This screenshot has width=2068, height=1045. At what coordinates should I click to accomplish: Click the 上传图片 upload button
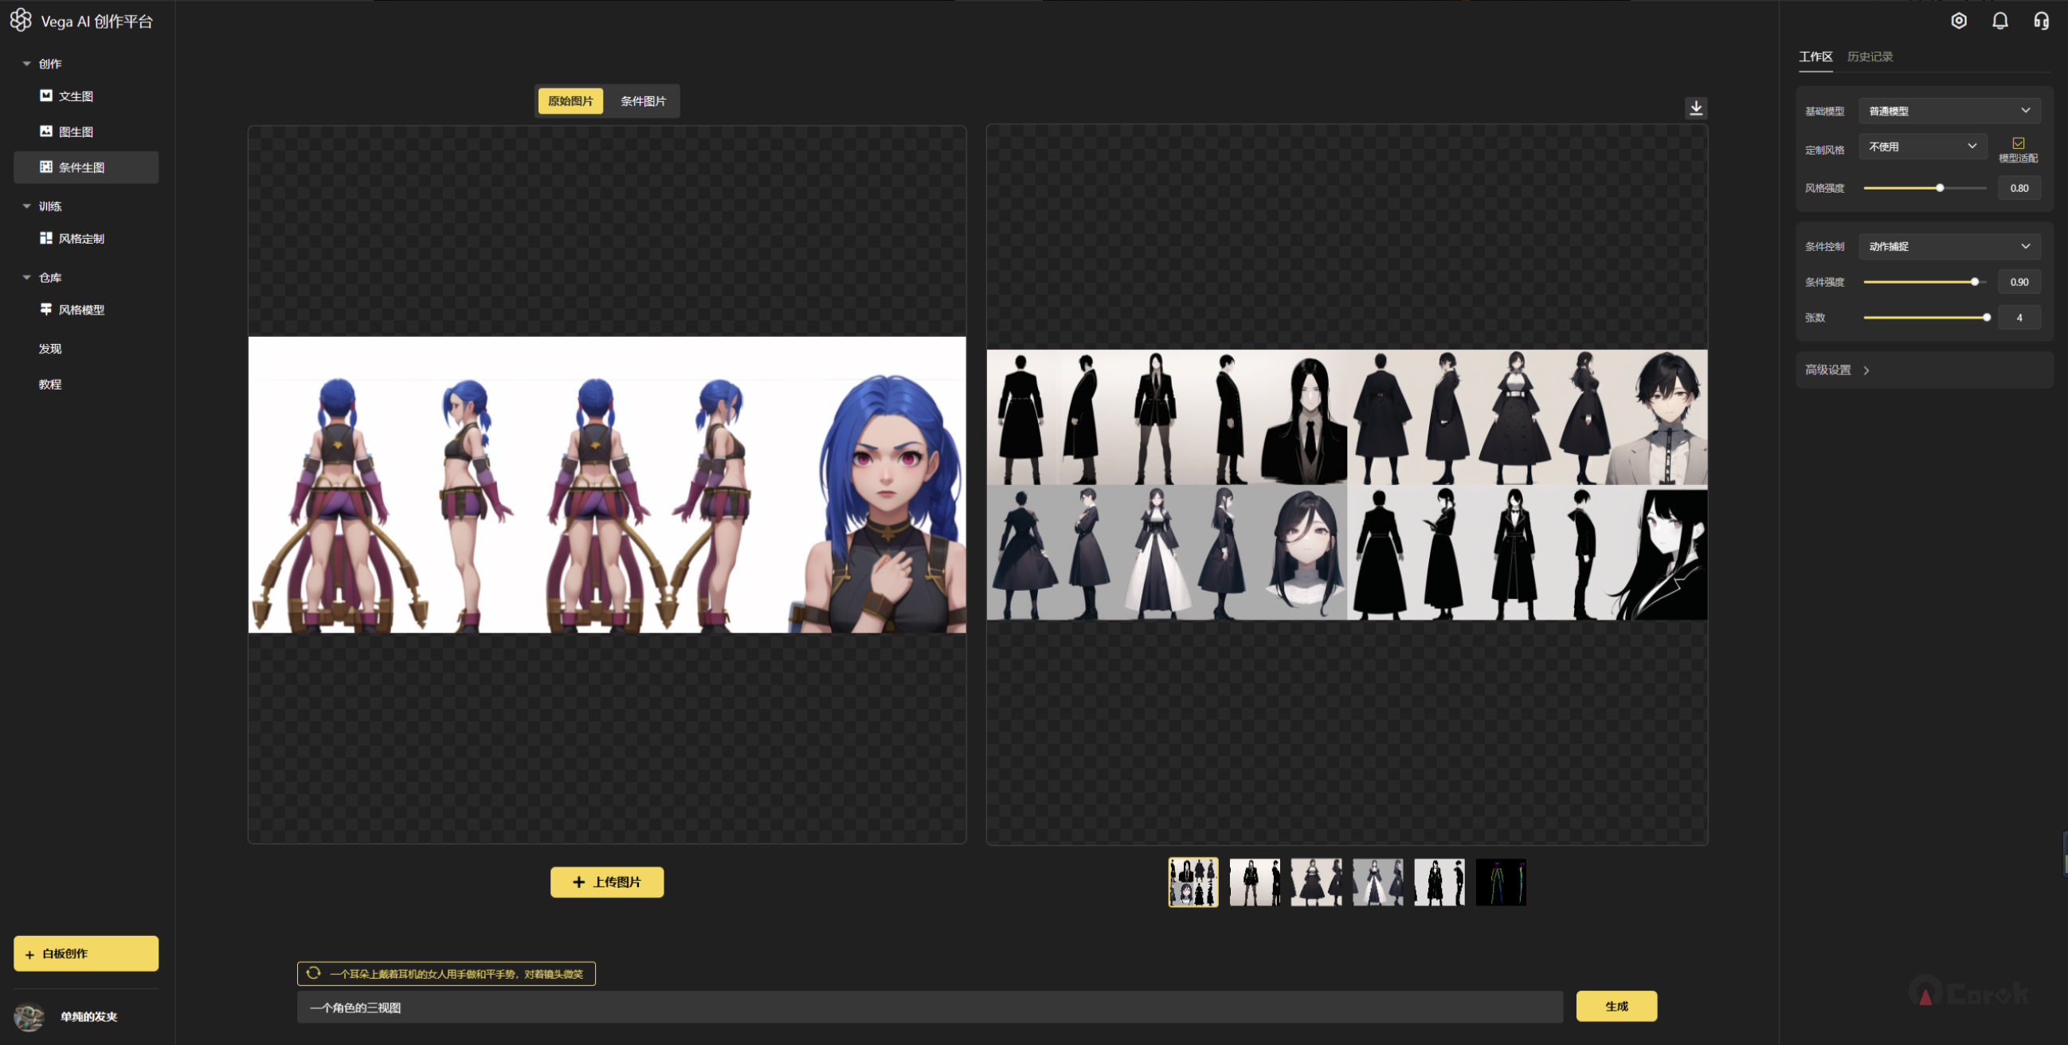(x=606, y=882)
